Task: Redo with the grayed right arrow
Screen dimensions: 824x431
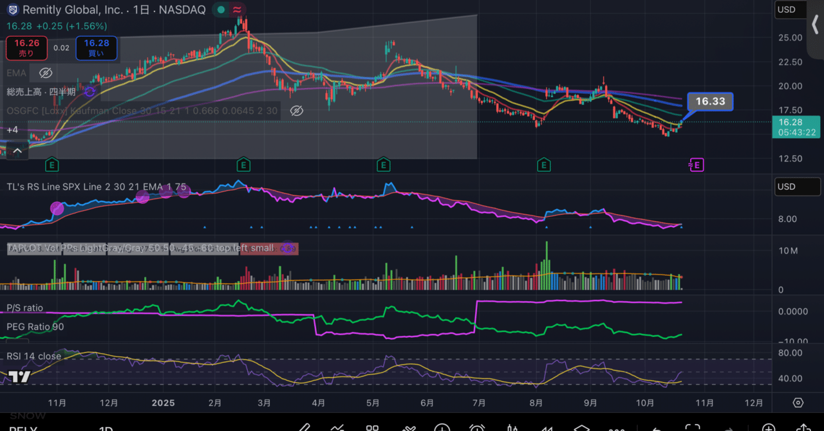Action: (729, 428)
